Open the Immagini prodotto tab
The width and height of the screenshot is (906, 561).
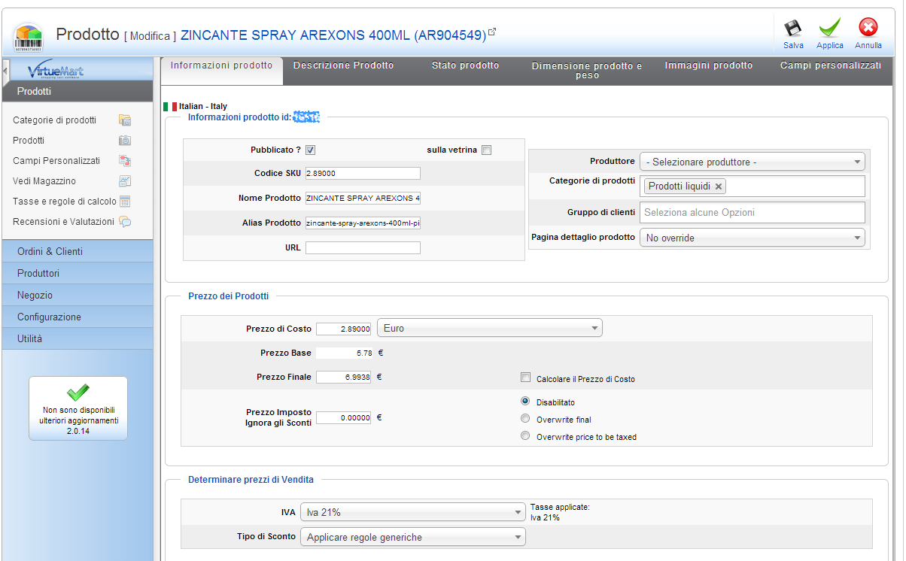[x=709, y=66]
